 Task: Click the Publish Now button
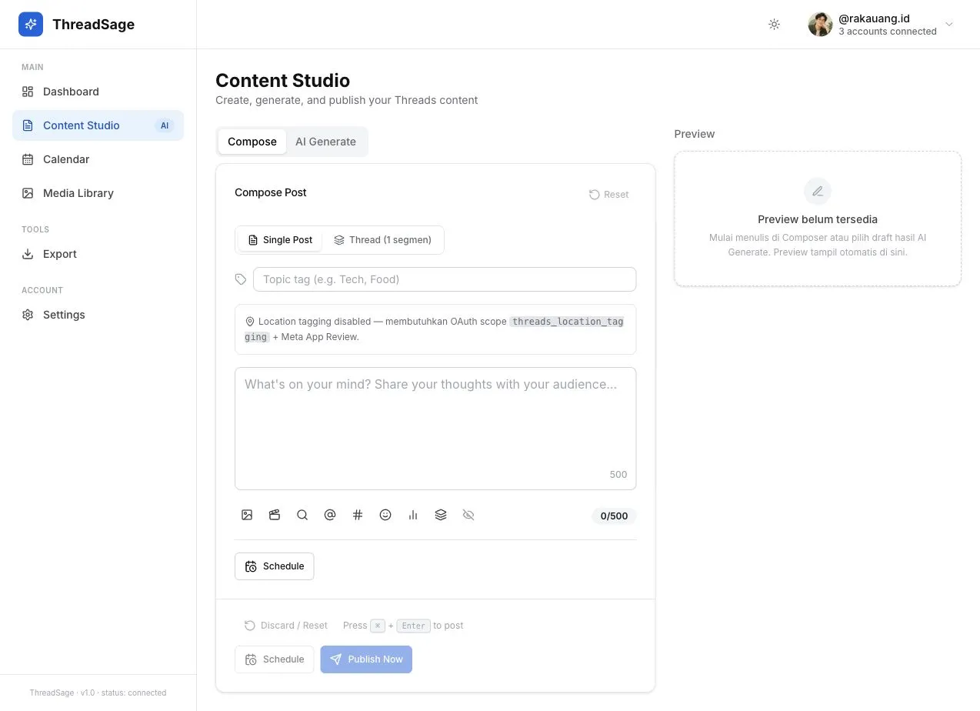tap(366, 659)
